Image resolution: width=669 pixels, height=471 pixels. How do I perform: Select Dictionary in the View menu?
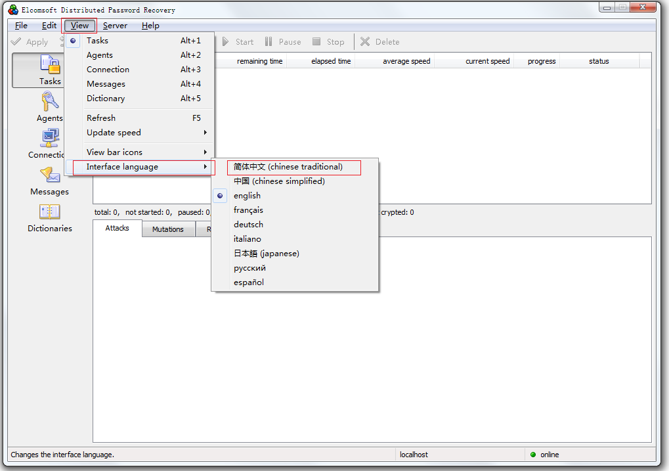139,99
